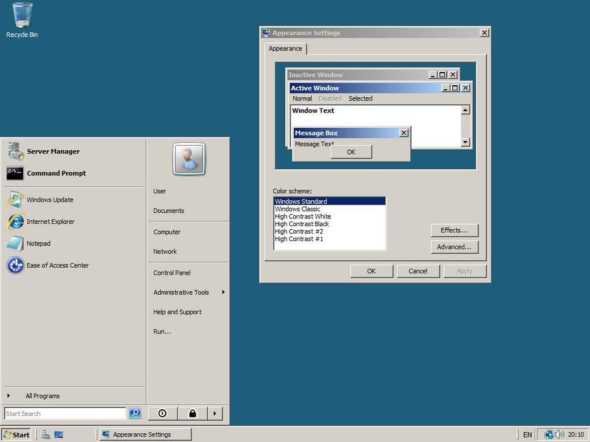
Task: Select Windows Standard color scheme
Action: click(x=329, y=201)
